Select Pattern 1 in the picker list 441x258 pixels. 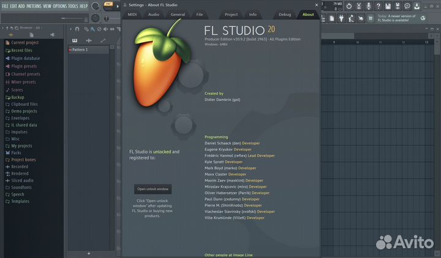click(89, 50)
